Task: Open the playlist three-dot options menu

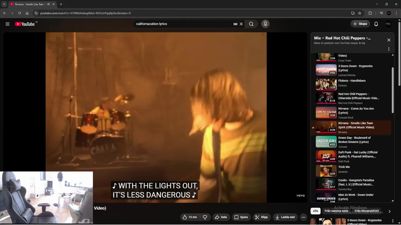Action: (x=389, y=49)
